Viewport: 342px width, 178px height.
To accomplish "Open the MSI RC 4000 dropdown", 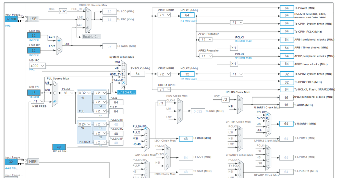I will [37, 66].
